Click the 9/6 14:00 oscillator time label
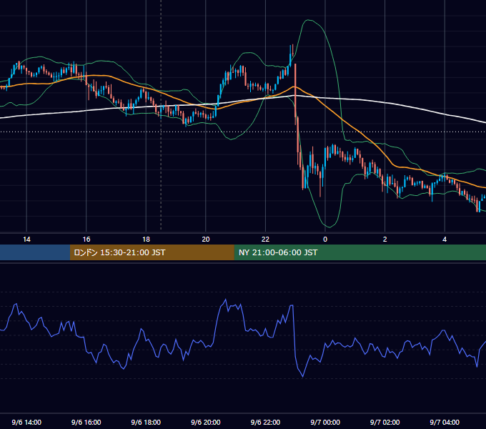 [x=26, y=422]
